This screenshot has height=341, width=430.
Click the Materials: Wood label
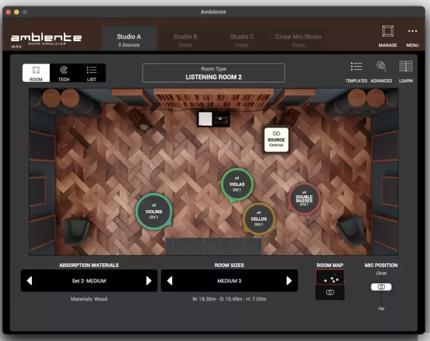click(89, 299)
